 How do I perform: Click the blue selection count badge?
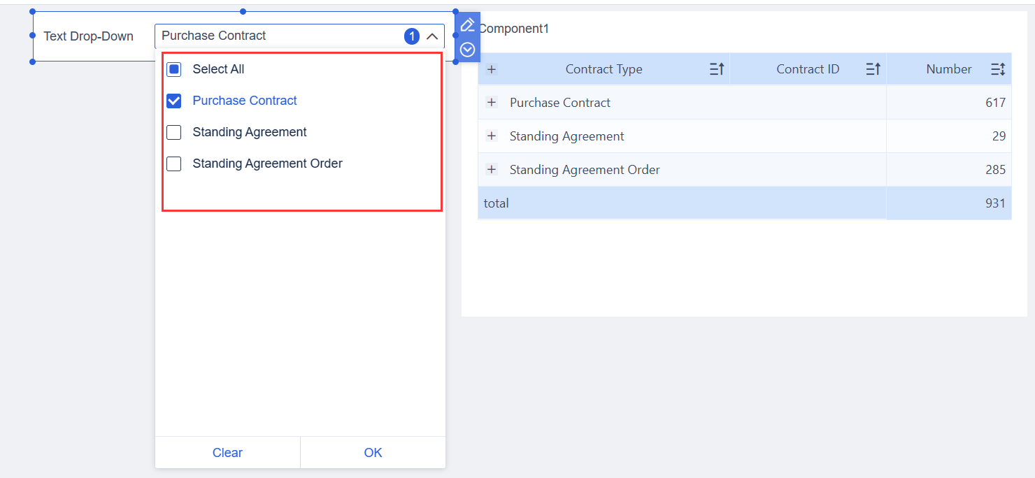point(412,36)
